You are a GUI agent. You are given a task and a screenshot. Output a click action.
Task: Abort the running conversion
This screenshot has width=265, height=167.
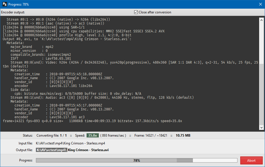pyautogui.click(x=251, y=160)
